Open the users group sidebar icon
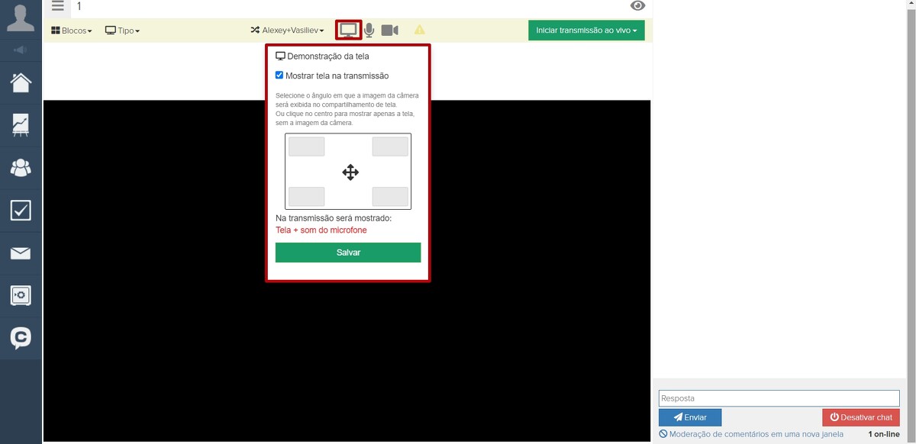 pos(21,168)
